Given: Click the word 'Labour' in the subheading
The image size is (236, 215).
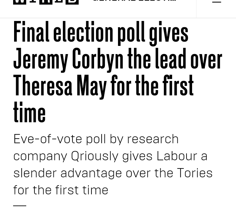Looking at the screenshot, I should click(177, 156).
